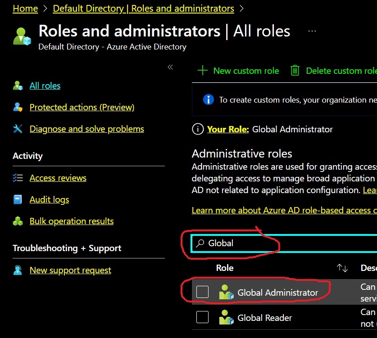Sort roles using the Role column arrows
The width and height of the screenshot is (377, 338).
342,268
